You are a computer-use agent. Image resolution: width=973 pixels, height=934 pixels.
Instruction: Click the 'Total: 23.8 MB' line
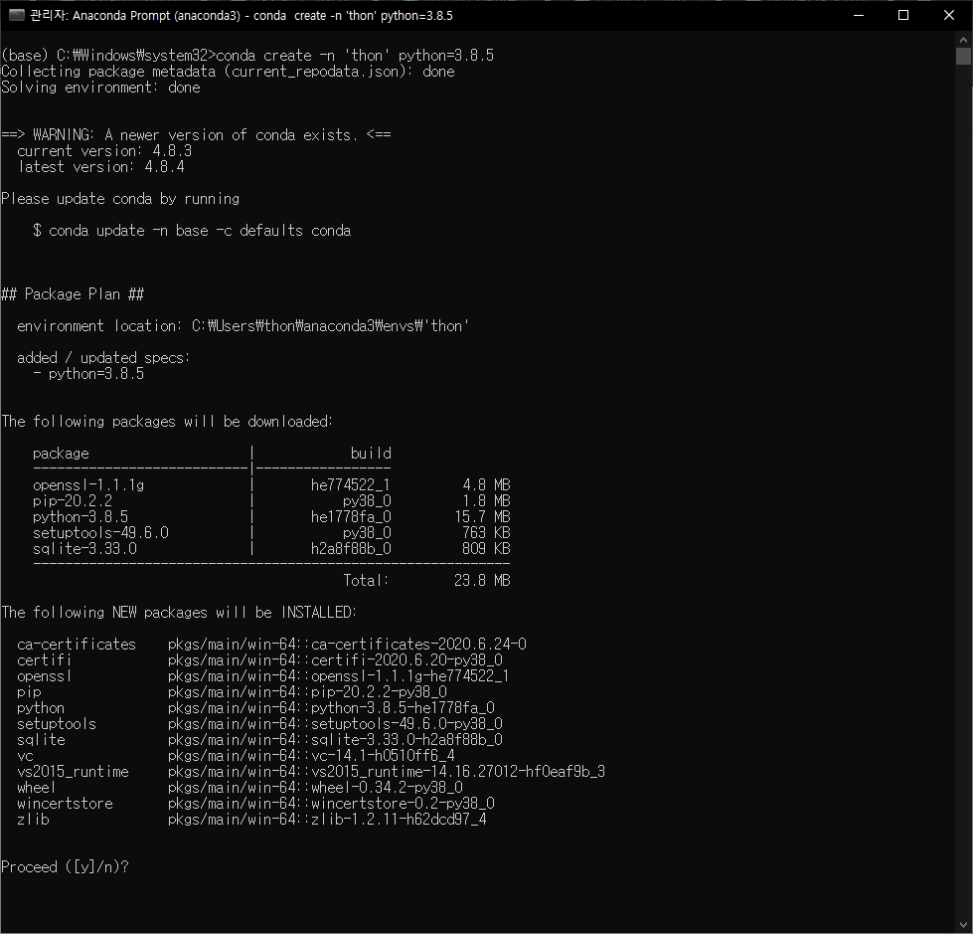pyautogui.click(x=427, y=581)
